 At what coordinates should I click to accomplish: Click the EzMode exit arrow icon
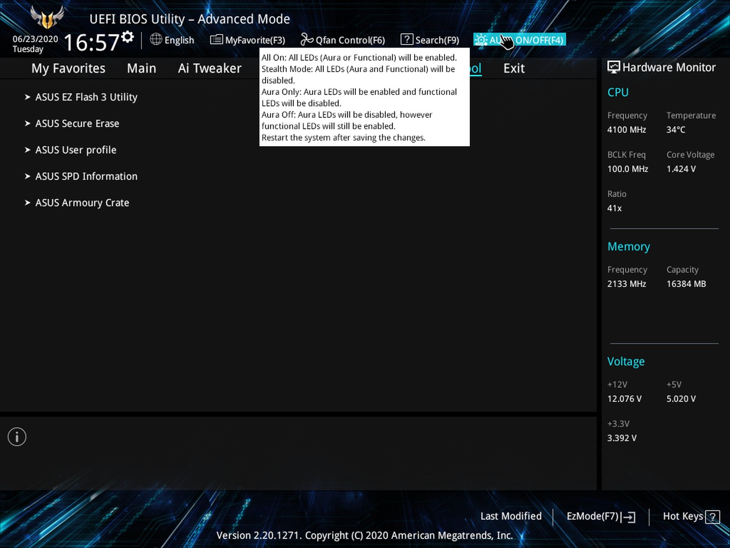[628, 517]
